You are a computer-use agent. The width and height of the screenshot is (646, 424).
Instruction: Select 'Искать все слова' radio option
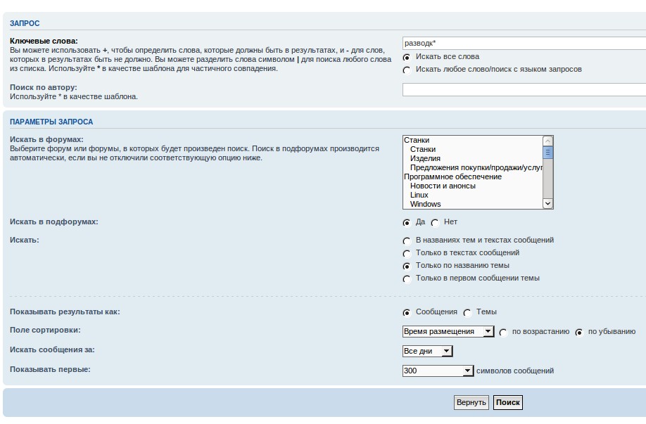[407, 57]
